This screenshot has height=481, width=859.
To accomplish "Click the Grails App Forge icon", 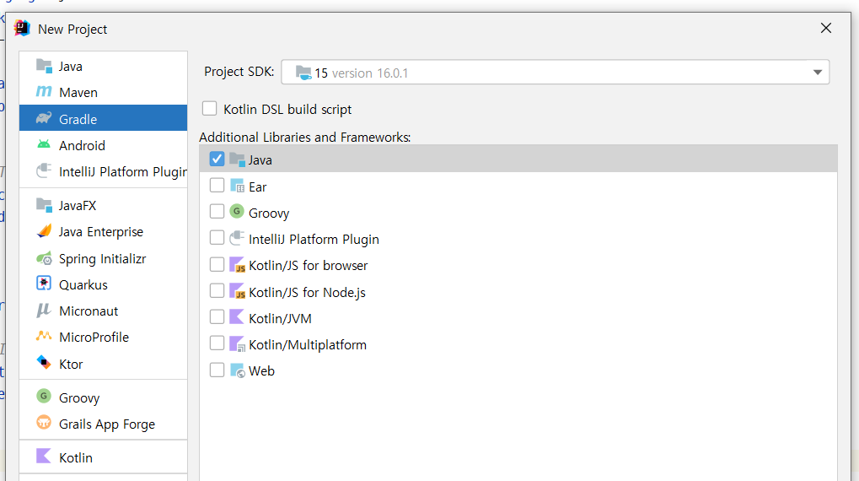I will pos(44,422).
